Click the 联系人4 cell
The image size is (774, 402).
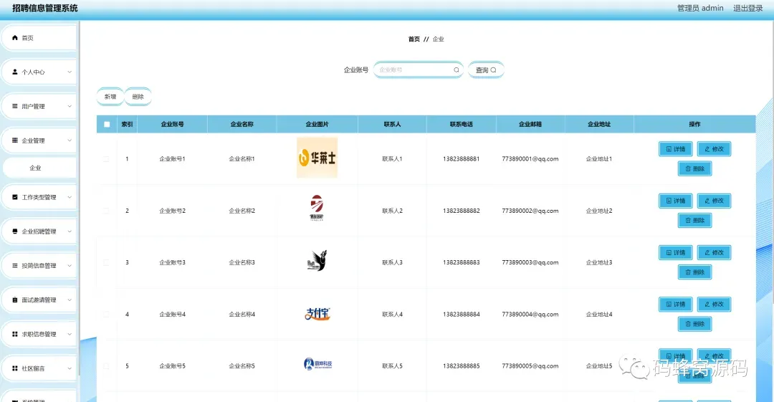pos(393,315)
